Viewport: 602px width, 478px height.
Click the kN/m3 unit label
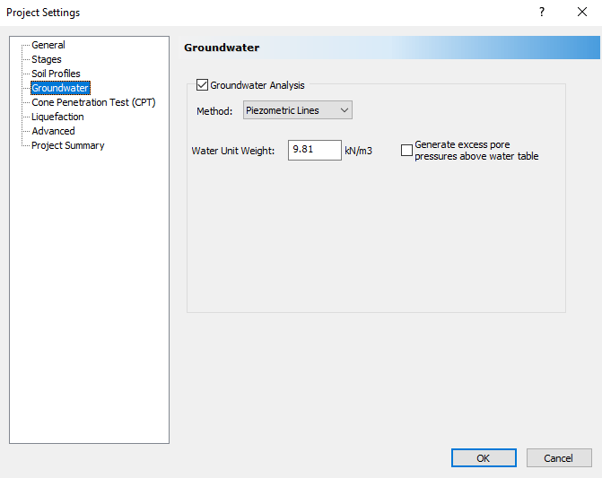click(358, 152)
